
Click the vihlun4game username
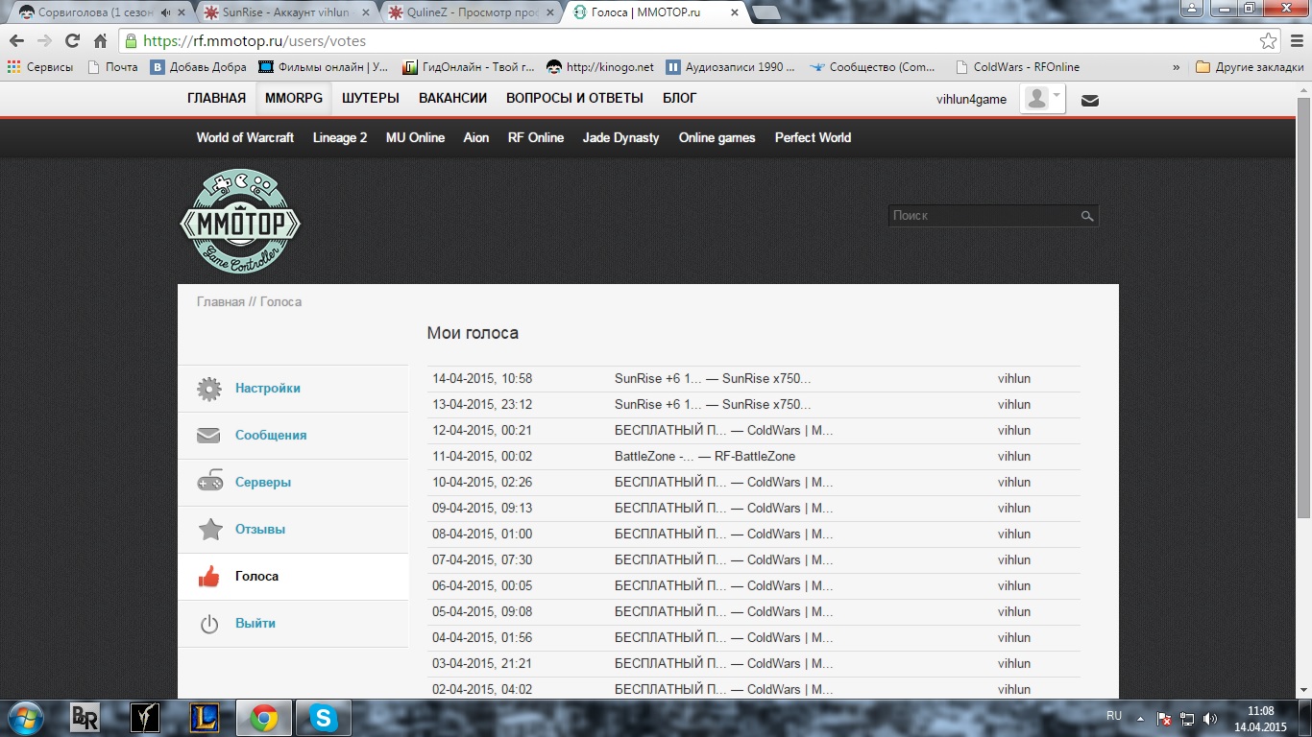(972, 99)
